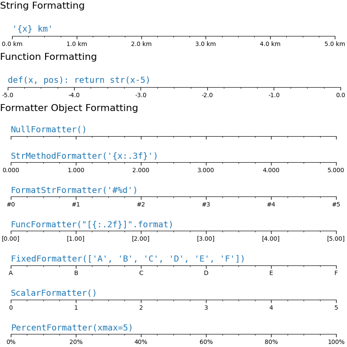Viewport: 347px width, 347px height.
Task: Click the '2.000' tick label
Action: click(x=141, y=170)
